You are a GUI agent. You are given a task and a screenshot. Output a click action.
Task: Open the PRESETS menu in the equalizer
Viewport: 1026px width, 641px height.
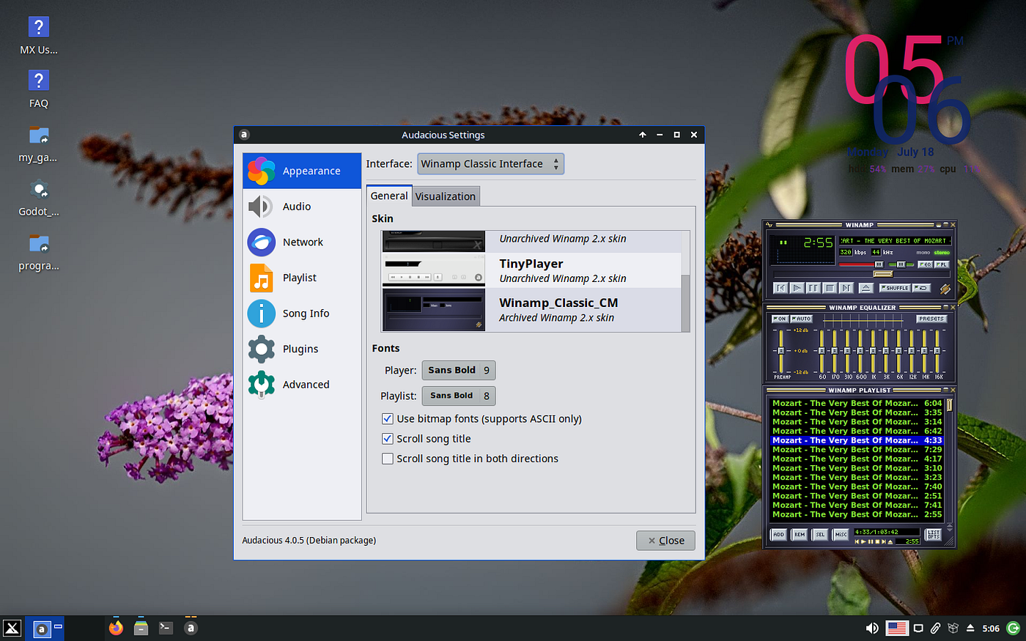(930, 319)
